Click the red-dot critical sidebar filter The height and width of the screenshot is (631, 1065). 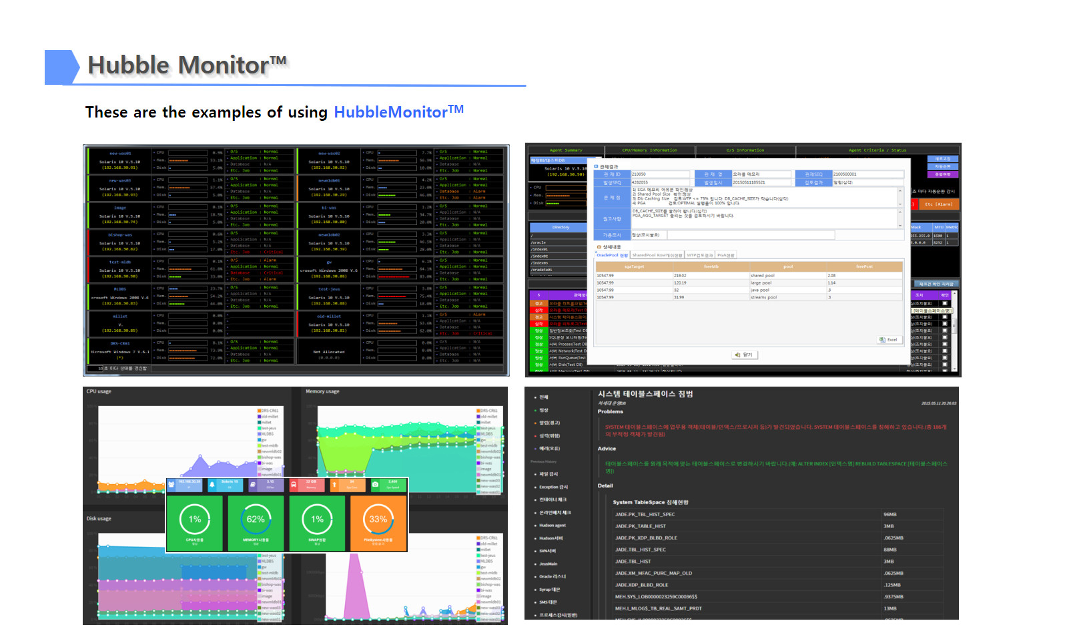tap(549, 435)
